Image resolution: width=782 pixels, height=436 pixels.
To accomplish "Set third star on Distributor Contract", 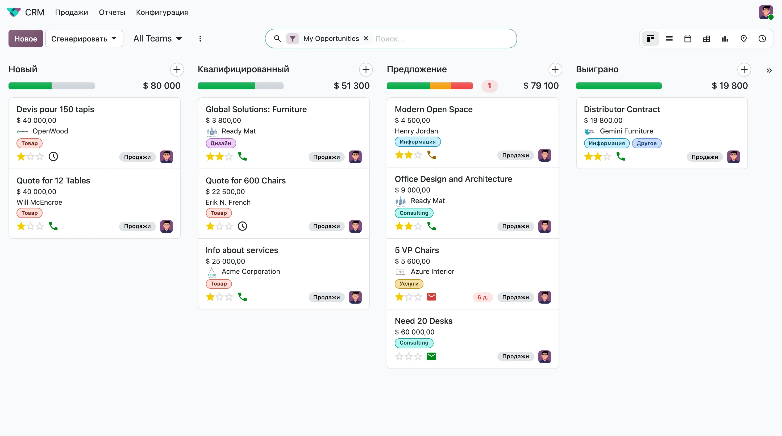I will click(607, 157).
